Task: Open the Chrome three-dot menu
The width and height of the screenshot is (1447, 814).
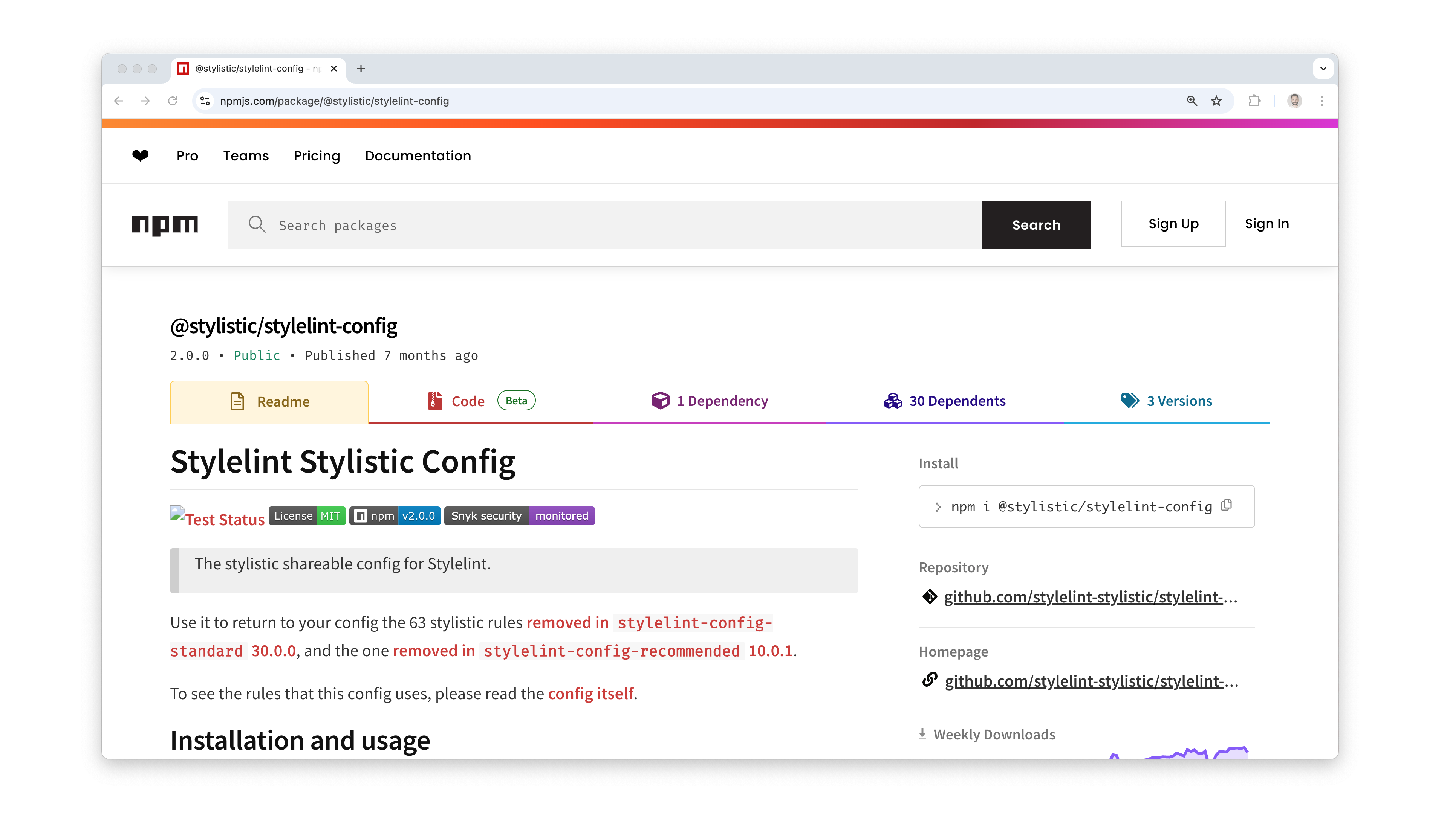Action: (x=1322, y=101)
